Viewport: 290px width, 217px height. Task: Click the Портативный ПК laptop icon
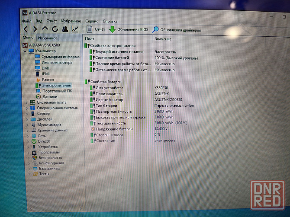pos(38,91)
